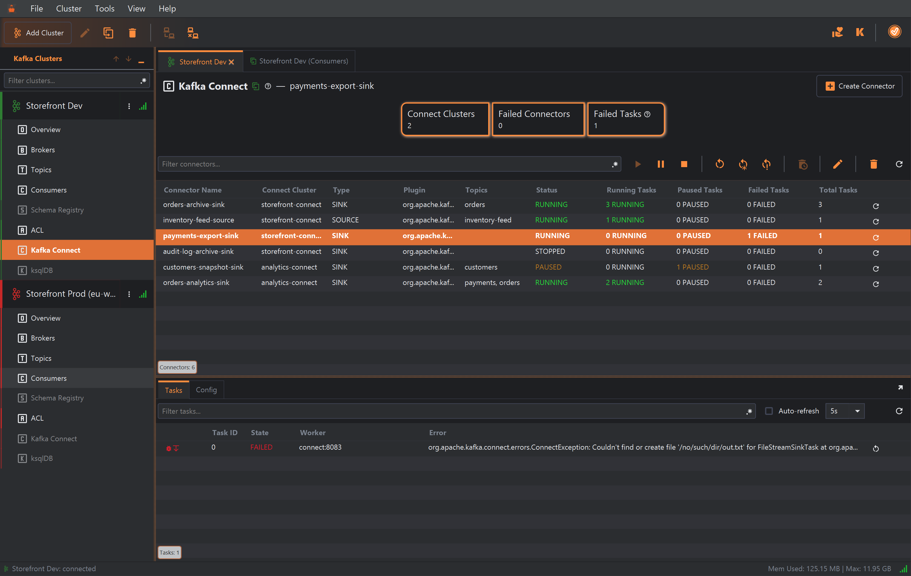Image resolution: width=911 pixels, height=576 pixels.
Task: Open the Kafka K icon in top toolbar
Action: point(860,32)
